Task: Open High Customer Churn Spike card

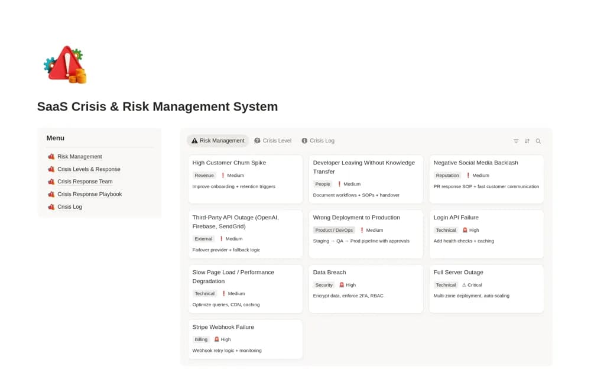Action: [245, 179]
